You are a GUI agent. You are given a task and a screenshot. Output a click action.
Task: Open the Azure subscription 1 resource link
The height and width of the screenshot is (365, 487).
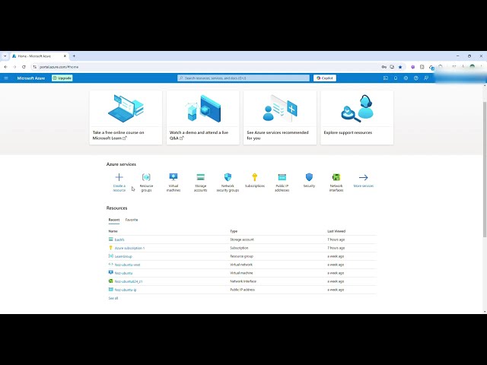pos(129,248)
